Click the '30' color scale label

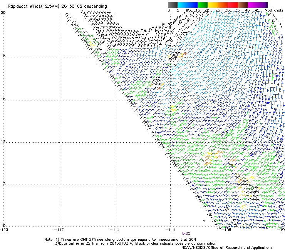(227, 10)
